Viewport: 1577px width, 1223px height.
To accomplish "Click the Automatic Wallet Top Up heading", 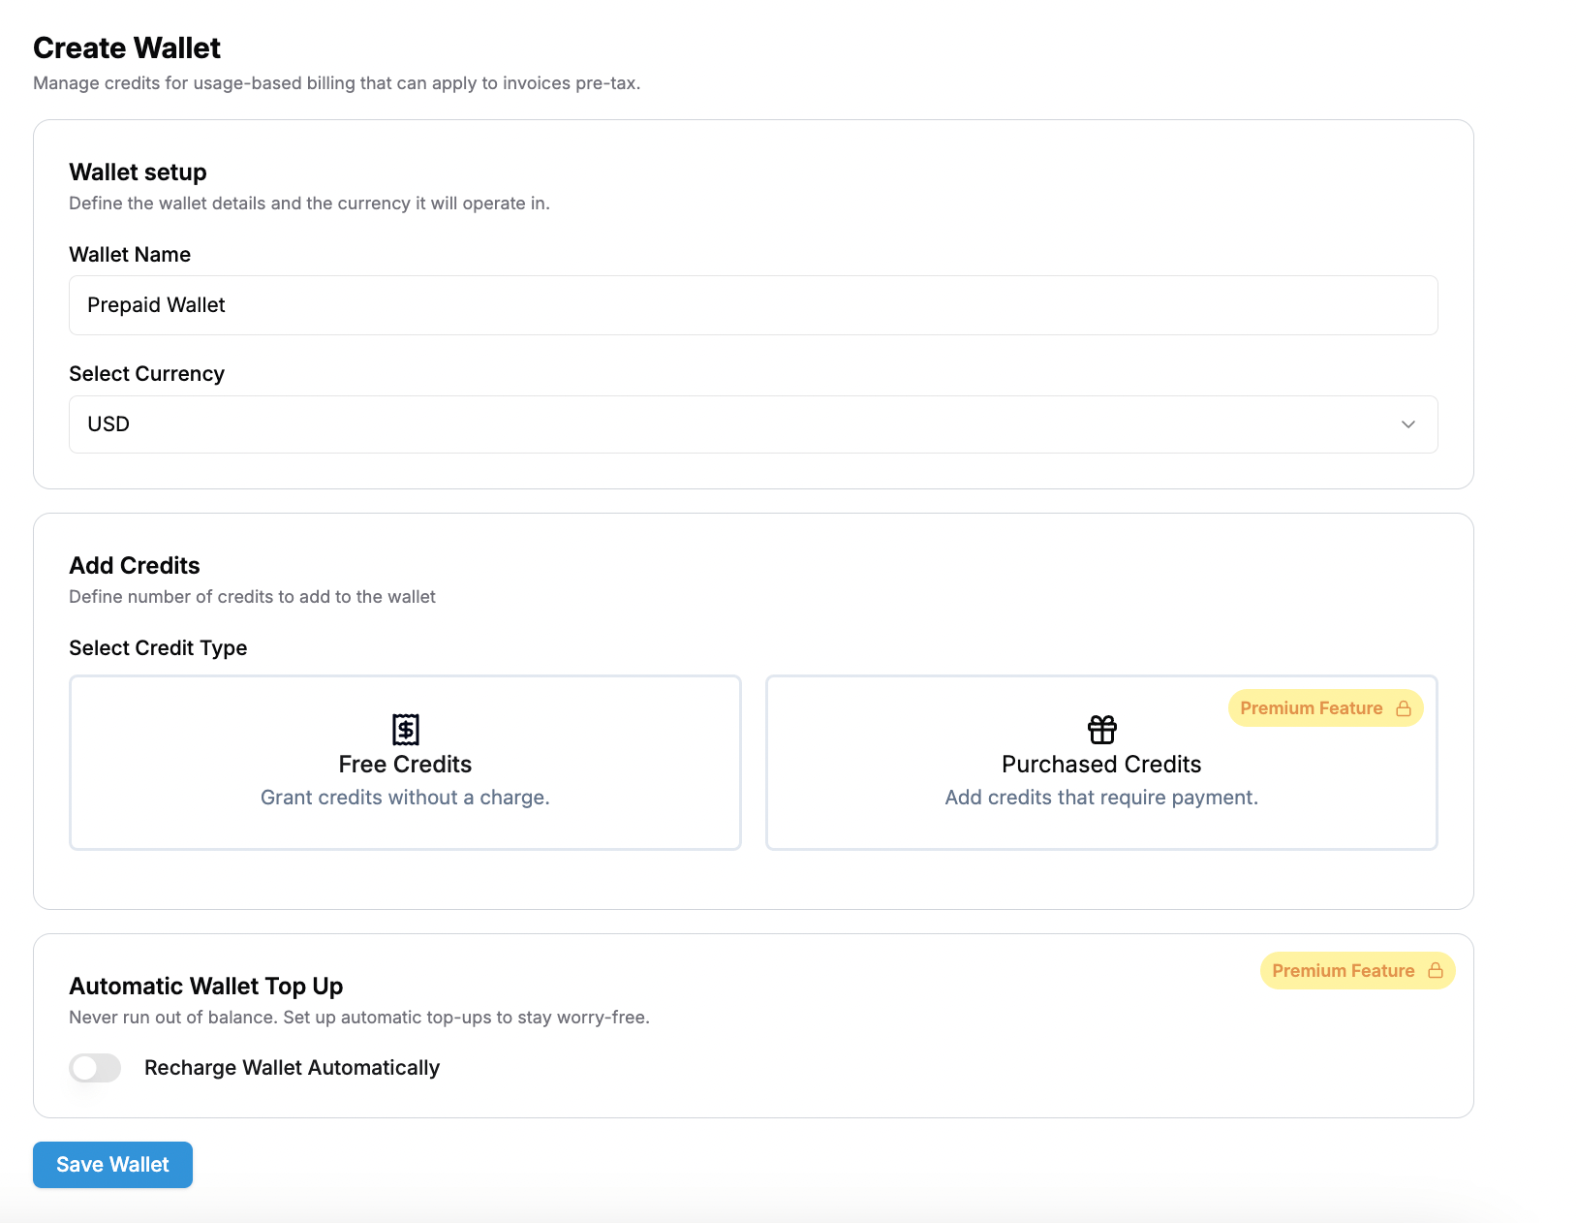I will tap(205, 987).
